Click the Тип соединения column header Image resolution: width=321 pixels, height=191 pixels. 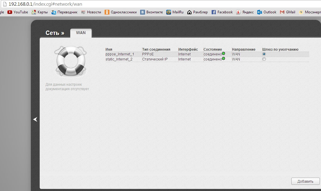point(156,50)
